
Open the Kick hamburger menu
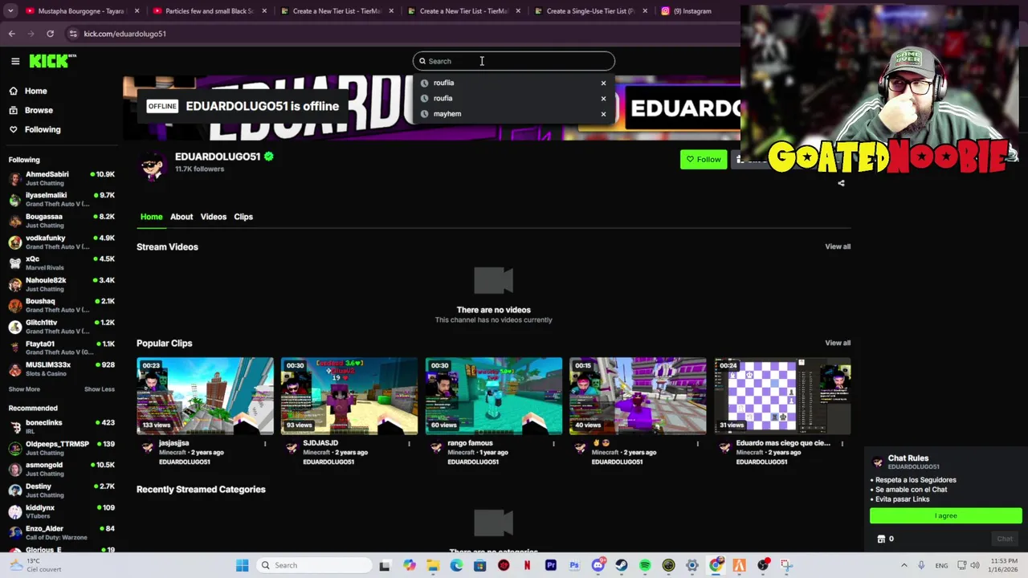(x=15, y=61)
